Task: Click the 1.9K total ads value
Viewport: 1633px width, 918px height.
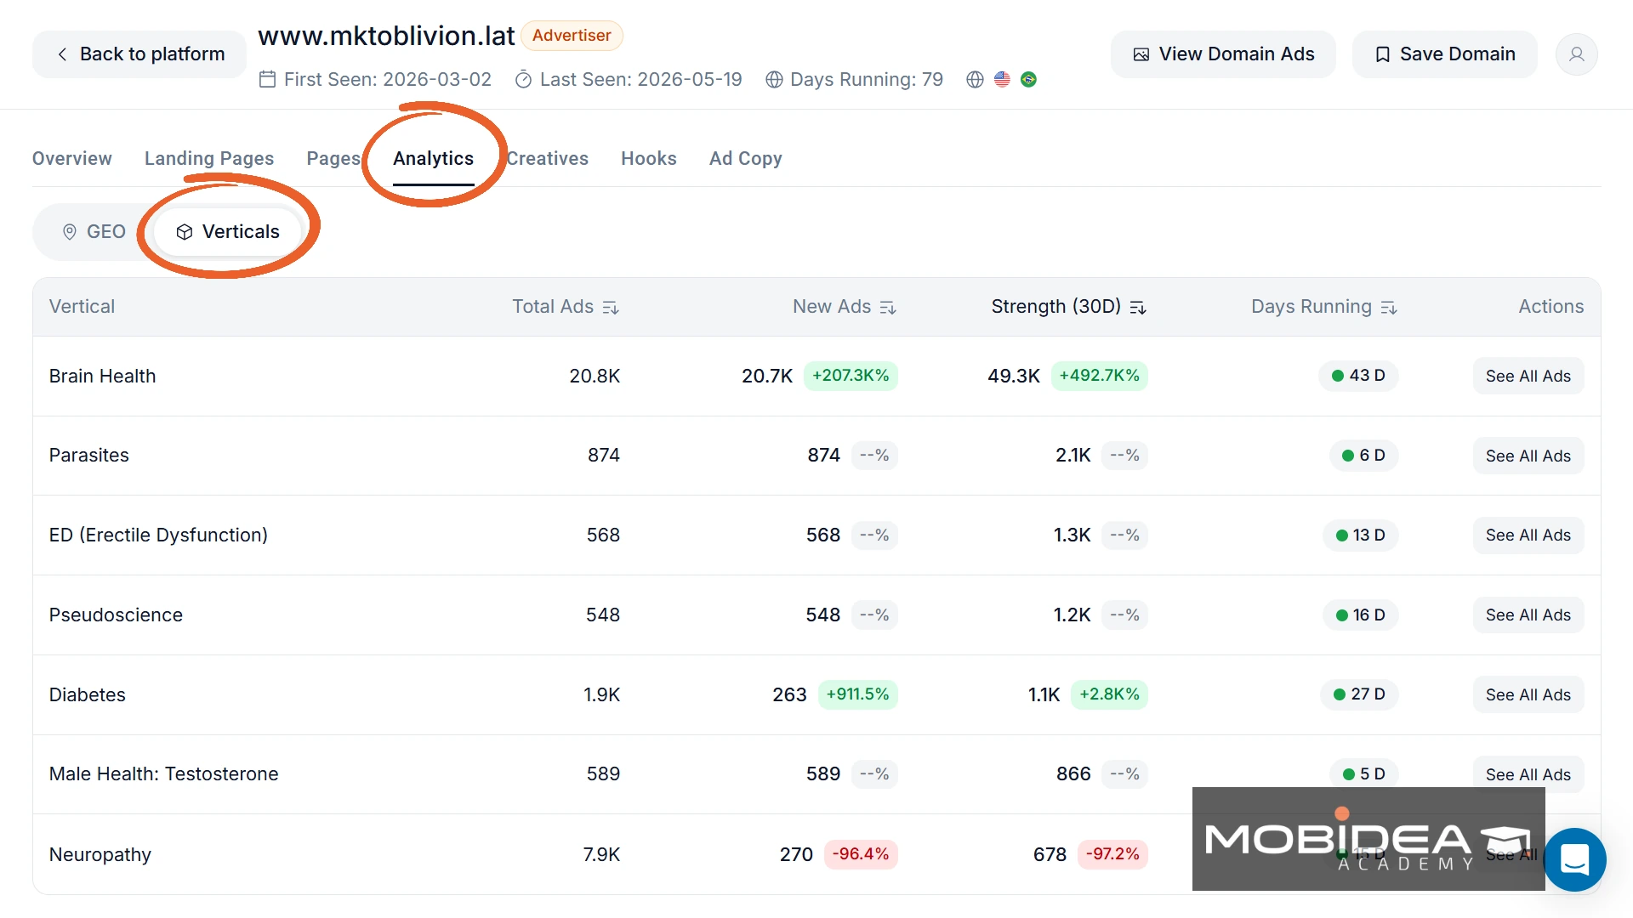Action: pyautogui.click(x=601, y=694)
